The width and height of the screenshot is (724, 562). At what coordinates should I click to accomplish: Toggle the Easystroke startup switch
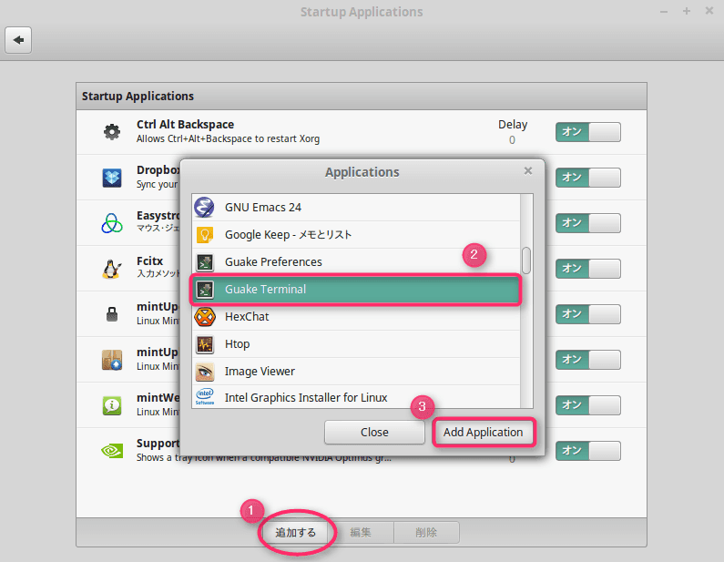[x=587, y=223]
